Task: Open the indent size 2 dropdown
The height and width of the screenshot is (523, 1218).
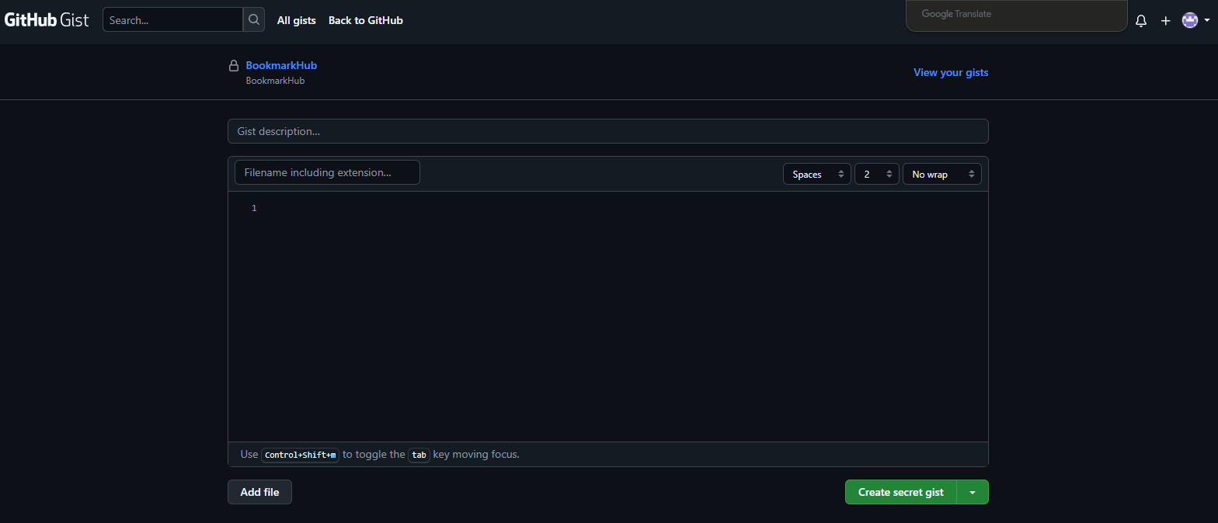Action: click(x=877, y=174)
